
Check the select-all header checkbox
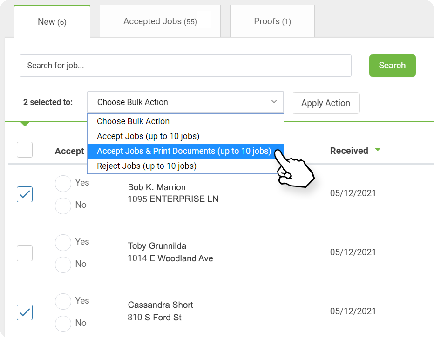tap(25, 150)
